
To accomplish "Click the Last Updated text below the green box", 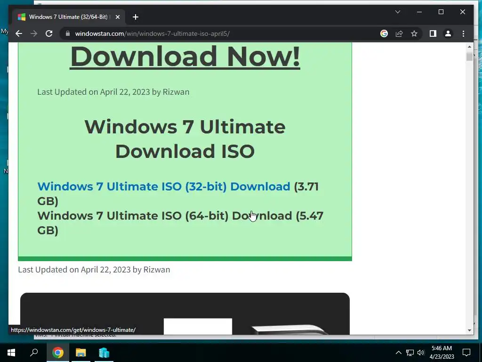I will (x=94, y=269).
